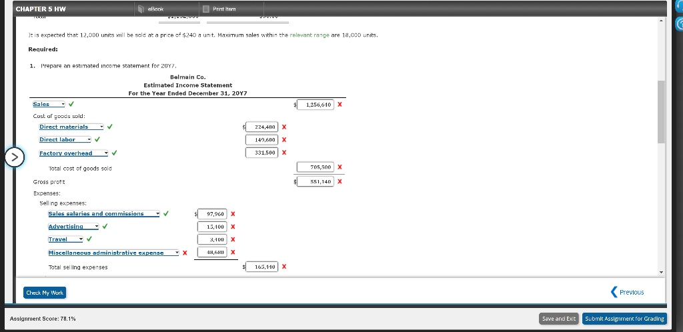Click the red X beside Gross profit
Viewport: 683px width, 332px height.
tap(339, 182)
